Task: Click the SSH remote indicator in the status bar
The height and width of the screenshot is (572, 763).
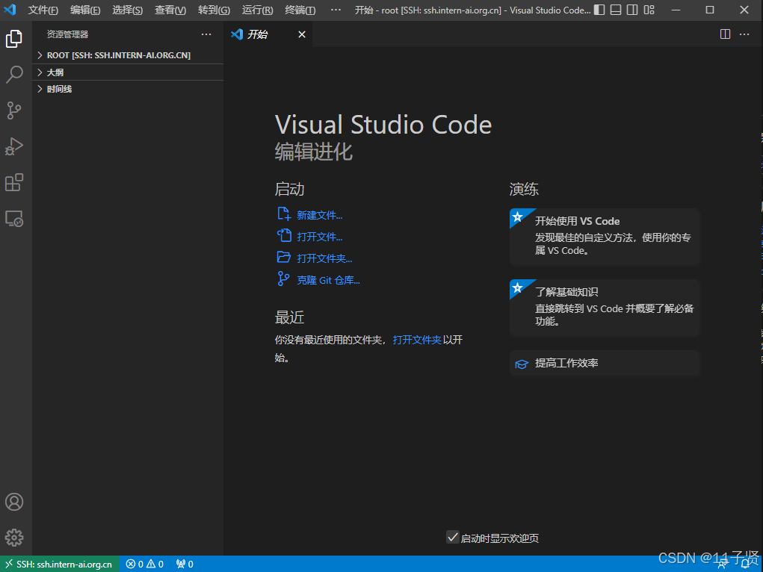Action: (x=59, y=565)
